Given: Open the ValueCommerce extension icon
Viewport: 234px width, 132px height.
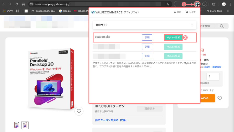Looking at the screenshot, I should tap(197, 4).
